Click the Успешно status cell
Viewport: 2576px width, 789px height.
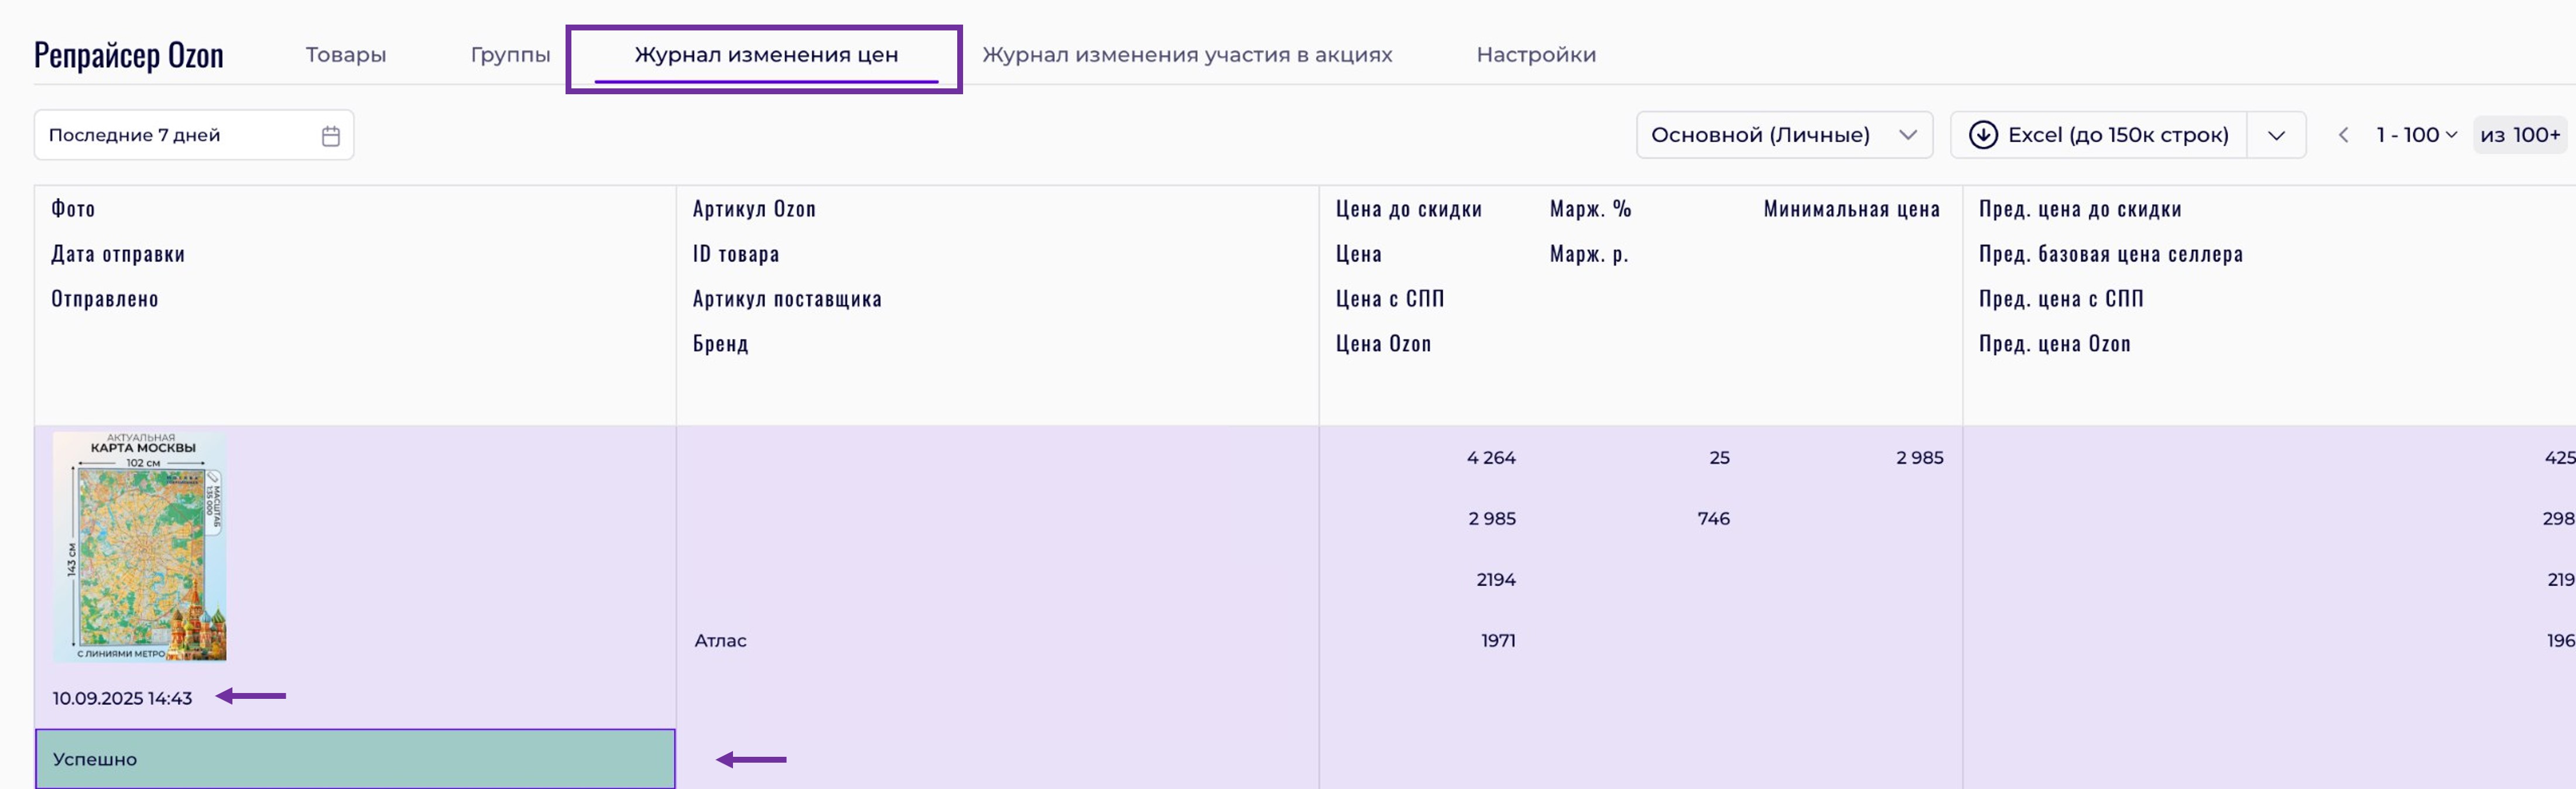pos(354,759)
